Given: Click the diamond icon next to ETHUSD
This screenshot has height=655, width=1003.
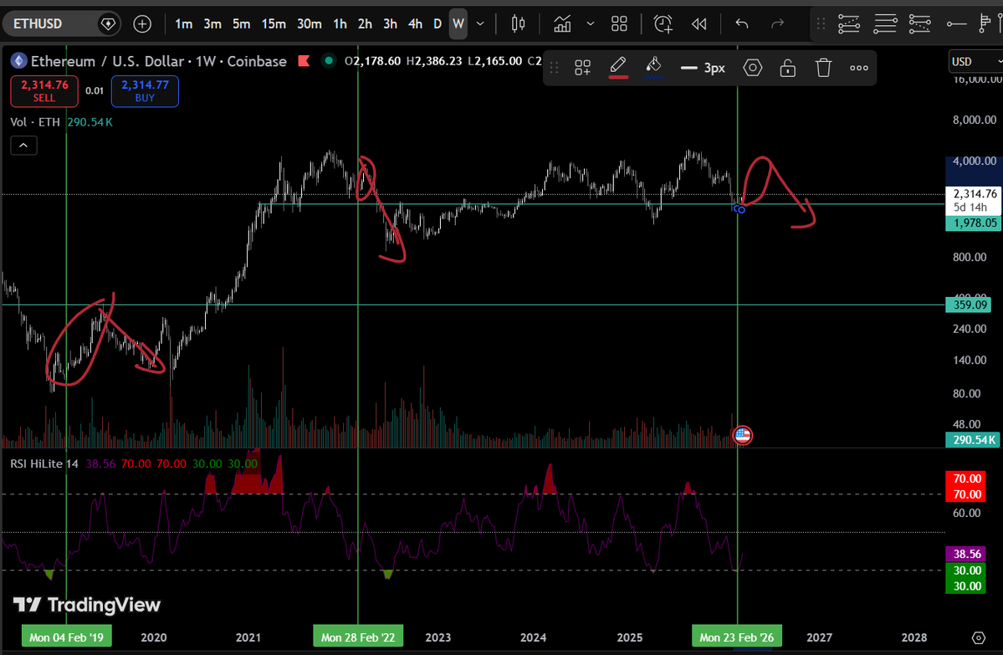Looking at the screenshot, I should tap(108, 23).
